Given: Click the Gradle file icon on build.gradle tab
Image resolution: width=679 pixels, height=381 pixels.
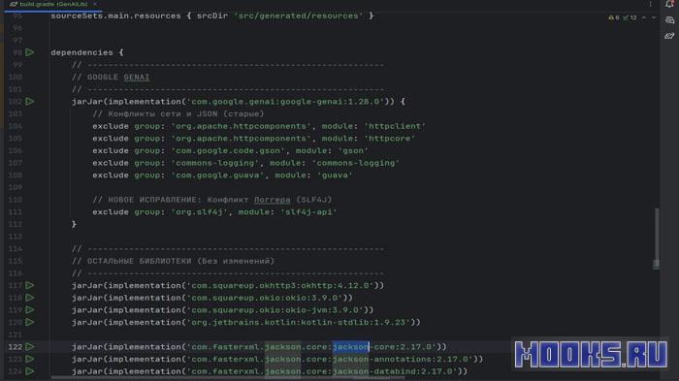Looking at the screenshot, I should [x=14, y=4].
